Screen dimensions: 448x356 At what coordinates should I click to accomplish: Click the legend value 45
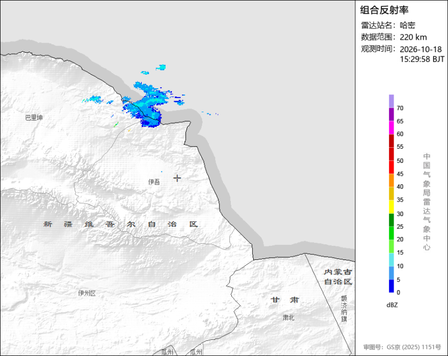pos(400,174)
